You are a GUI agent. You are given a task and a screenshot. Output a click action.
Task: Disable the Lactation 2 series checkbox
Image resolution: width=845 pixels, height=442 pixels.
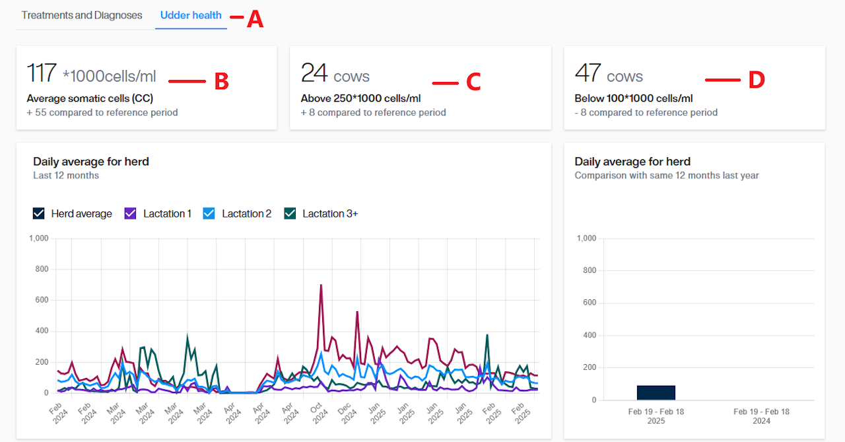pyautogui.click(x=209, y=213)
